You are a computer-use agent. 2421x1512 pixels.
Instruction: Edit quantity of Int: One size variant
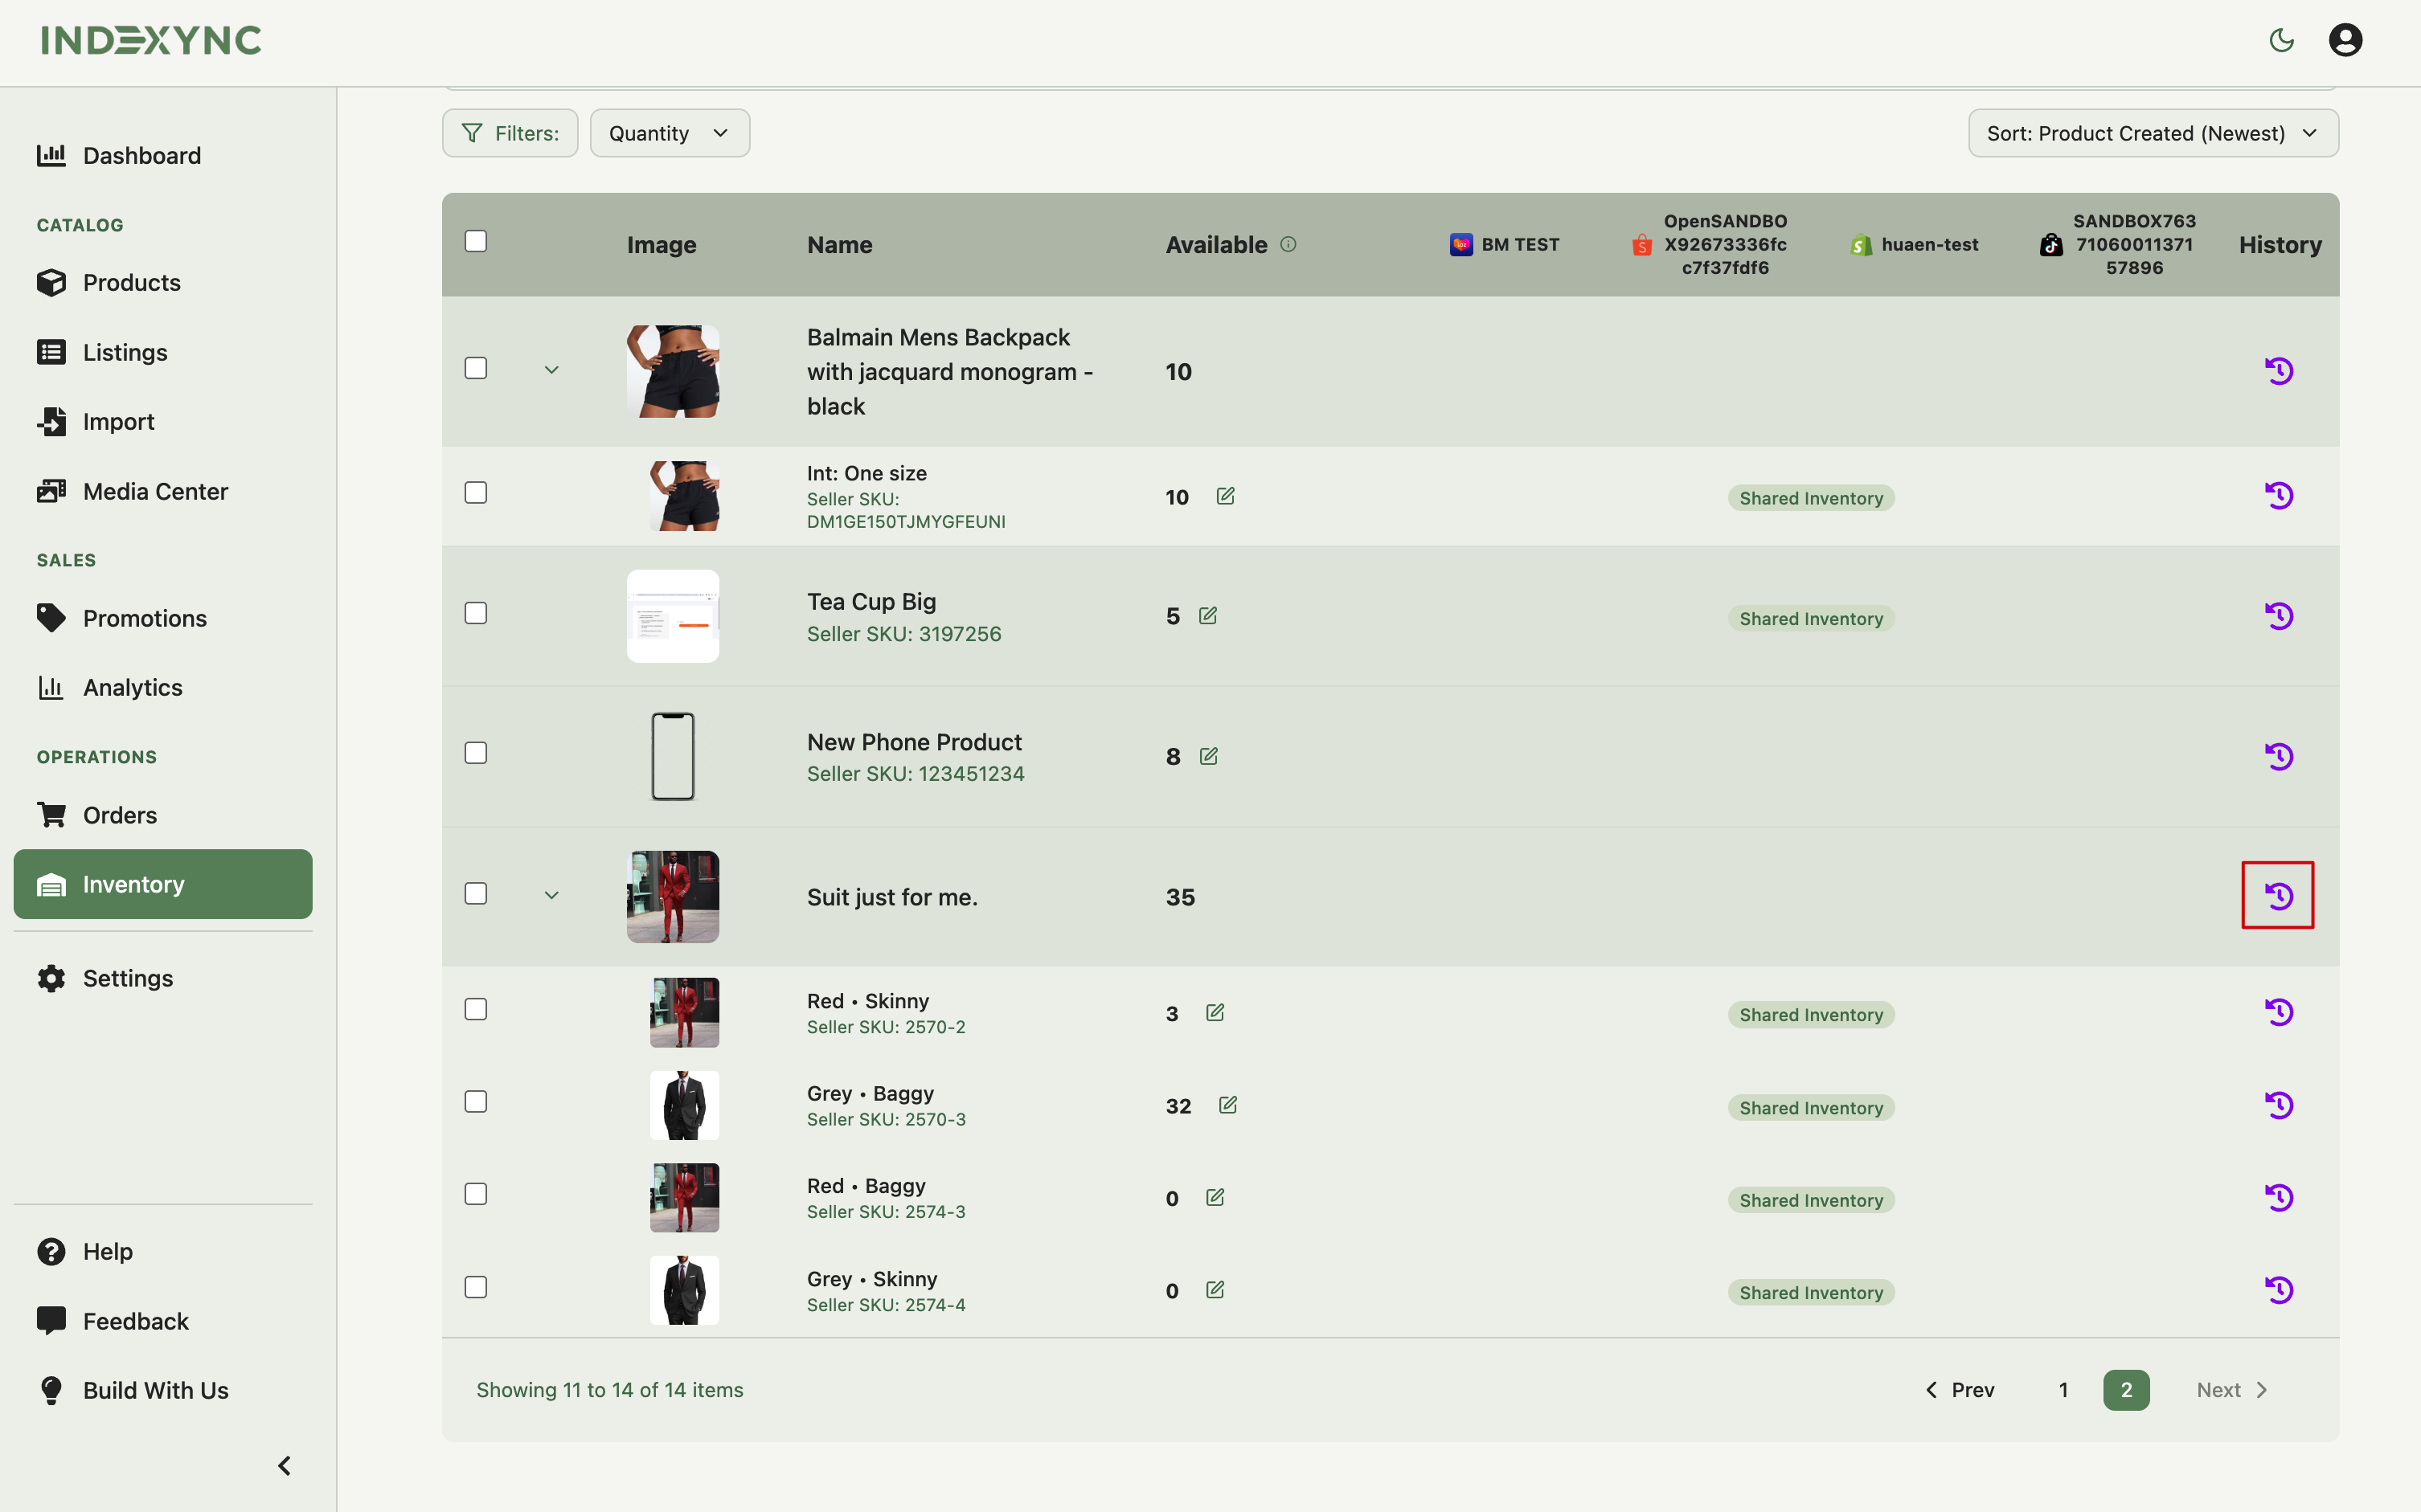[x=1226, y=496]
